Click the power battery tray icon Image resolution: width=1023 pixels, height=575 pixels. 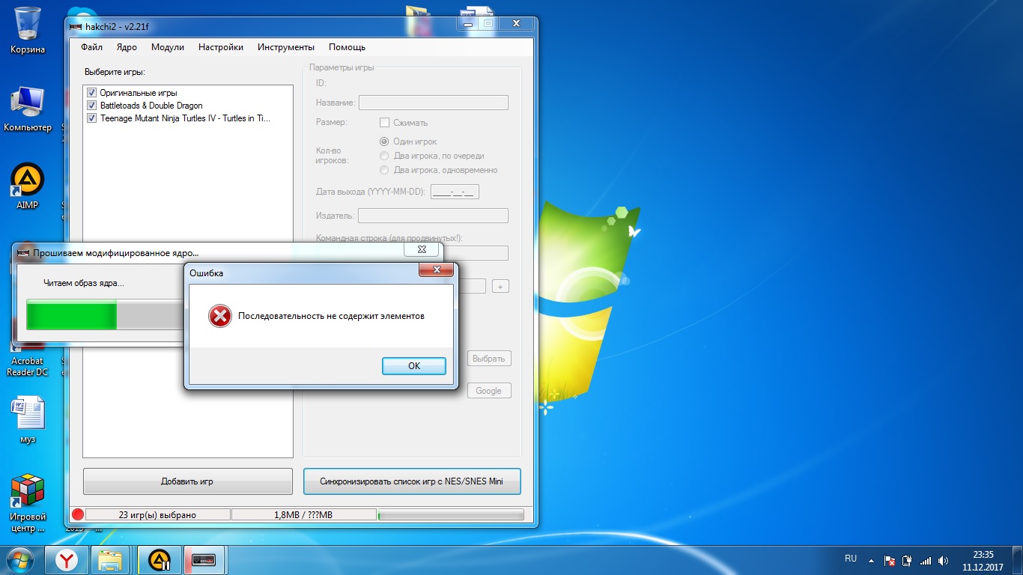908,560
